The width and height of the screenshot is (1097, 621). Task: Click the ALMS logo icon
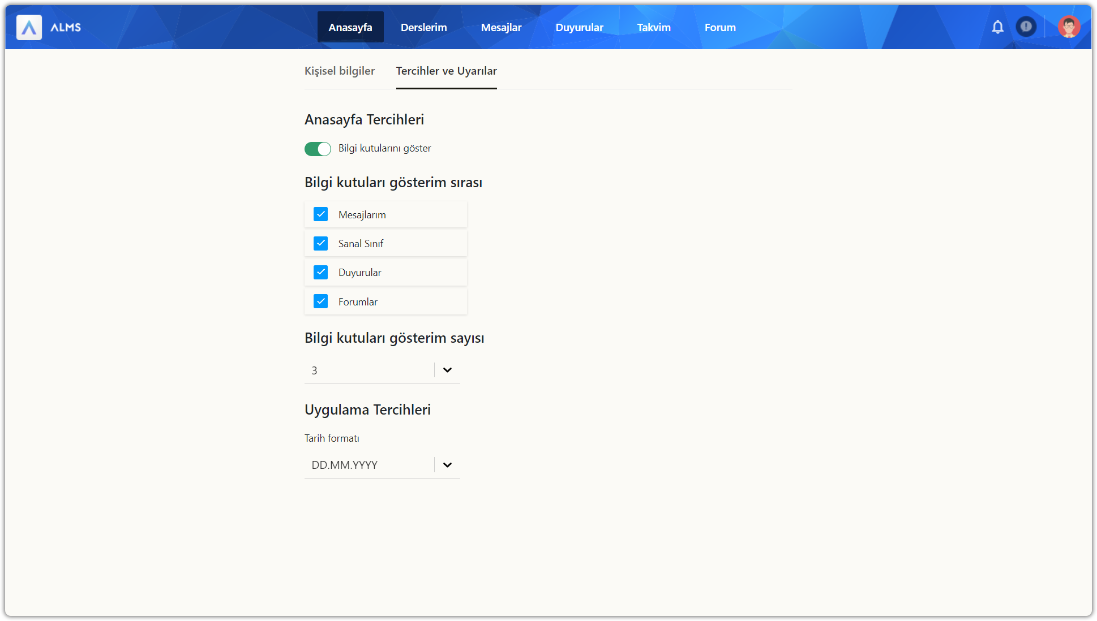[x=29, y=27]
